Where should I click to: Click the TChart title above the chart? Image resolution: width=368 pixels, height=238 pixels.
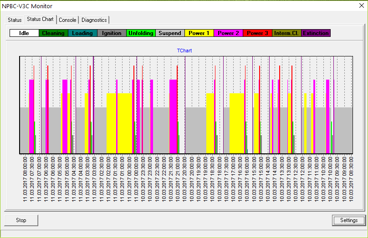[185, 50]
